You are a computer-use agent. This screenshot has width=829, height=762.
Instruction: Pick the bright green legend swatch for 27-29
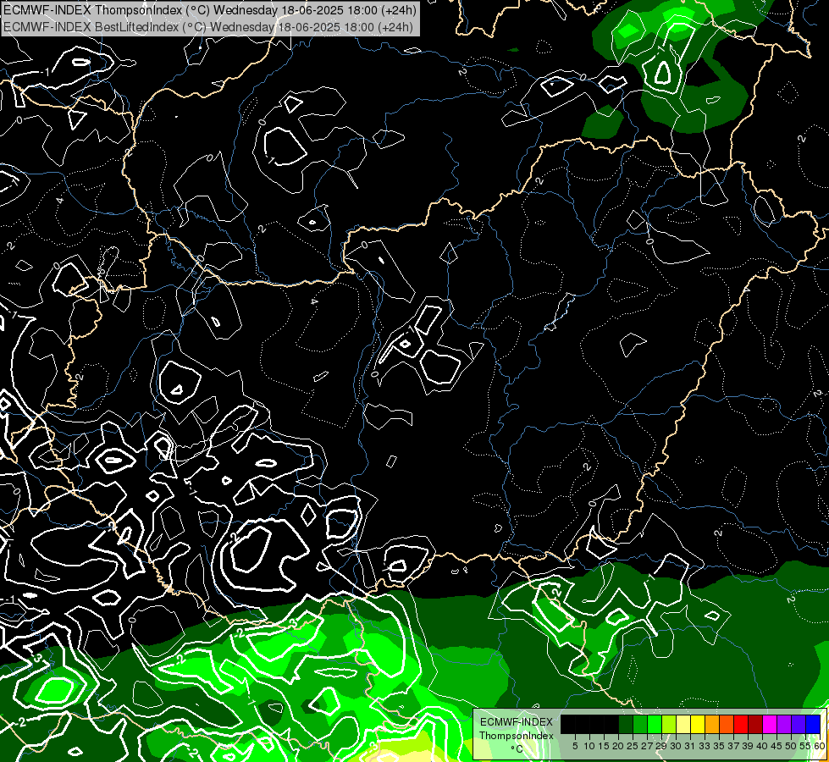[x=655, y=725]
